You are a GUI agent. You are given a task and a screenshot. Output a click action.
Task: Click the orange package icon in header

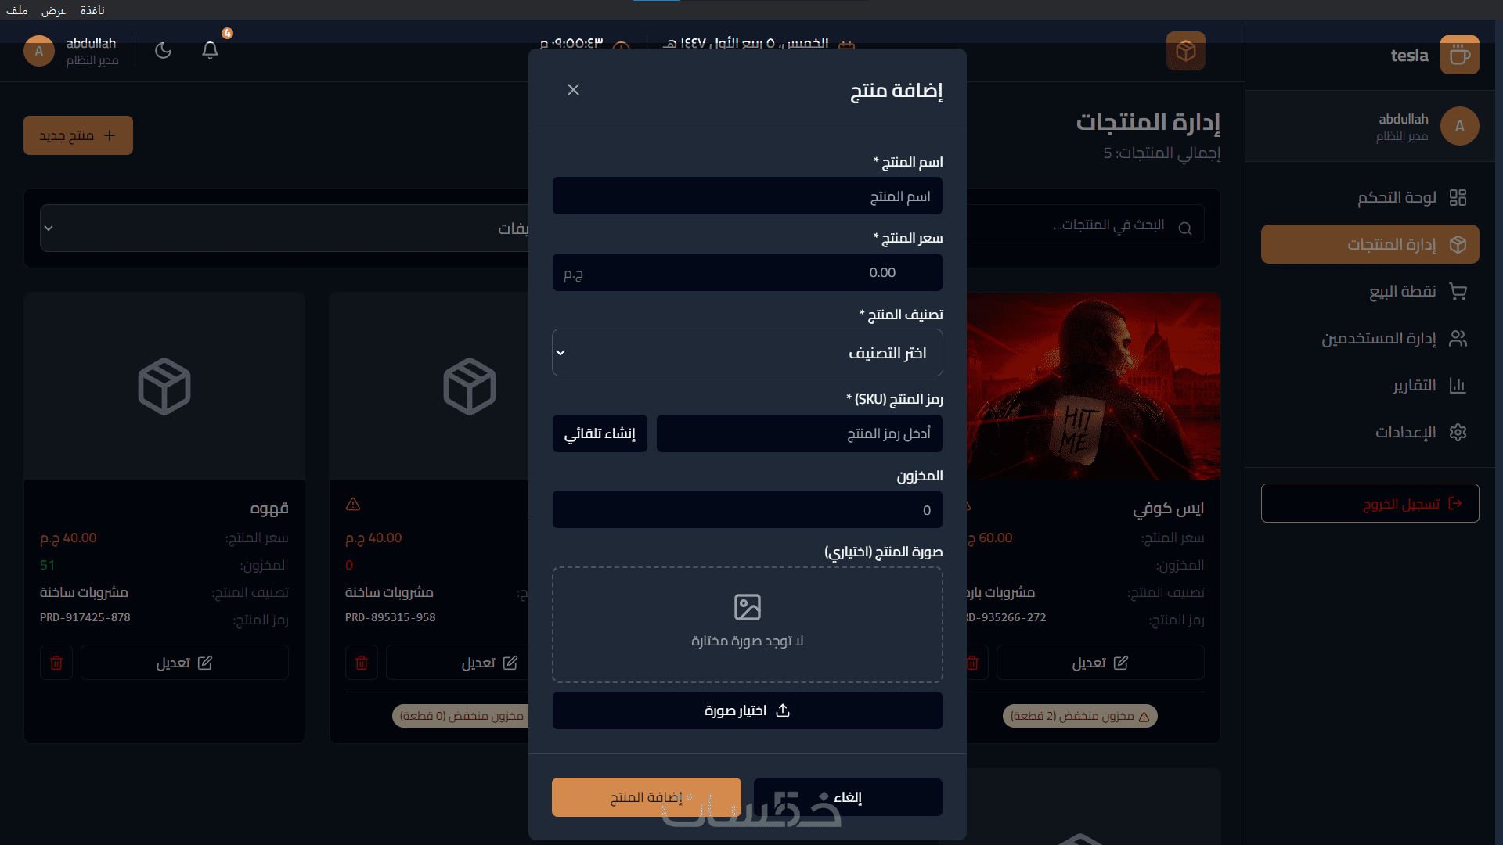(1185, 52)
